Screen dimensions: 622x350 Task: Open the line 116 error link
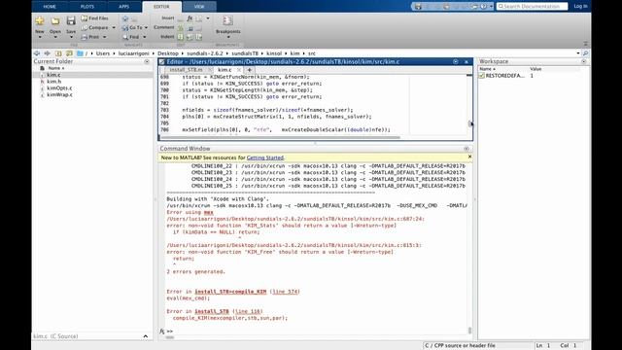pyautogui.click(x=248, y=311)
